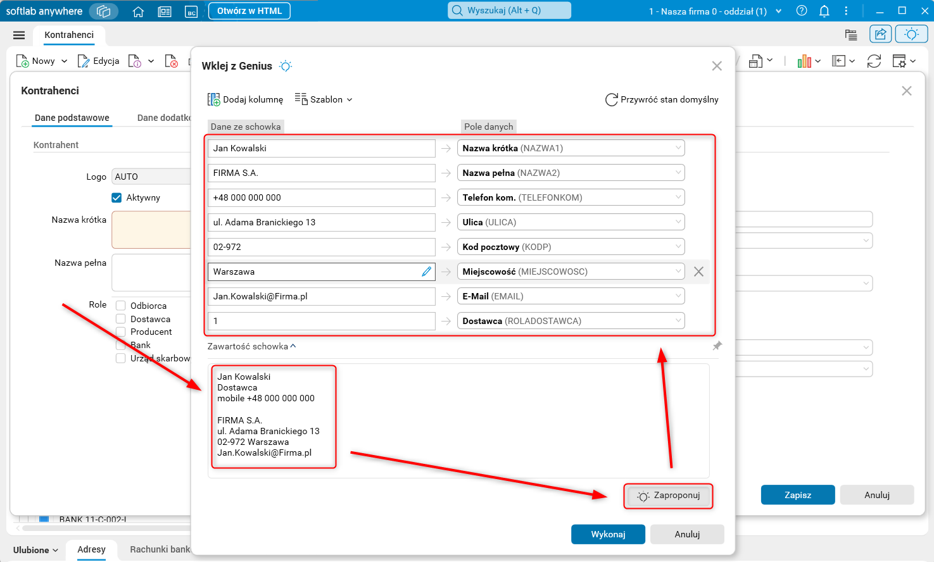The image size is (934, 562).
Task: Click the Wykonaj button
Action: 608,534
